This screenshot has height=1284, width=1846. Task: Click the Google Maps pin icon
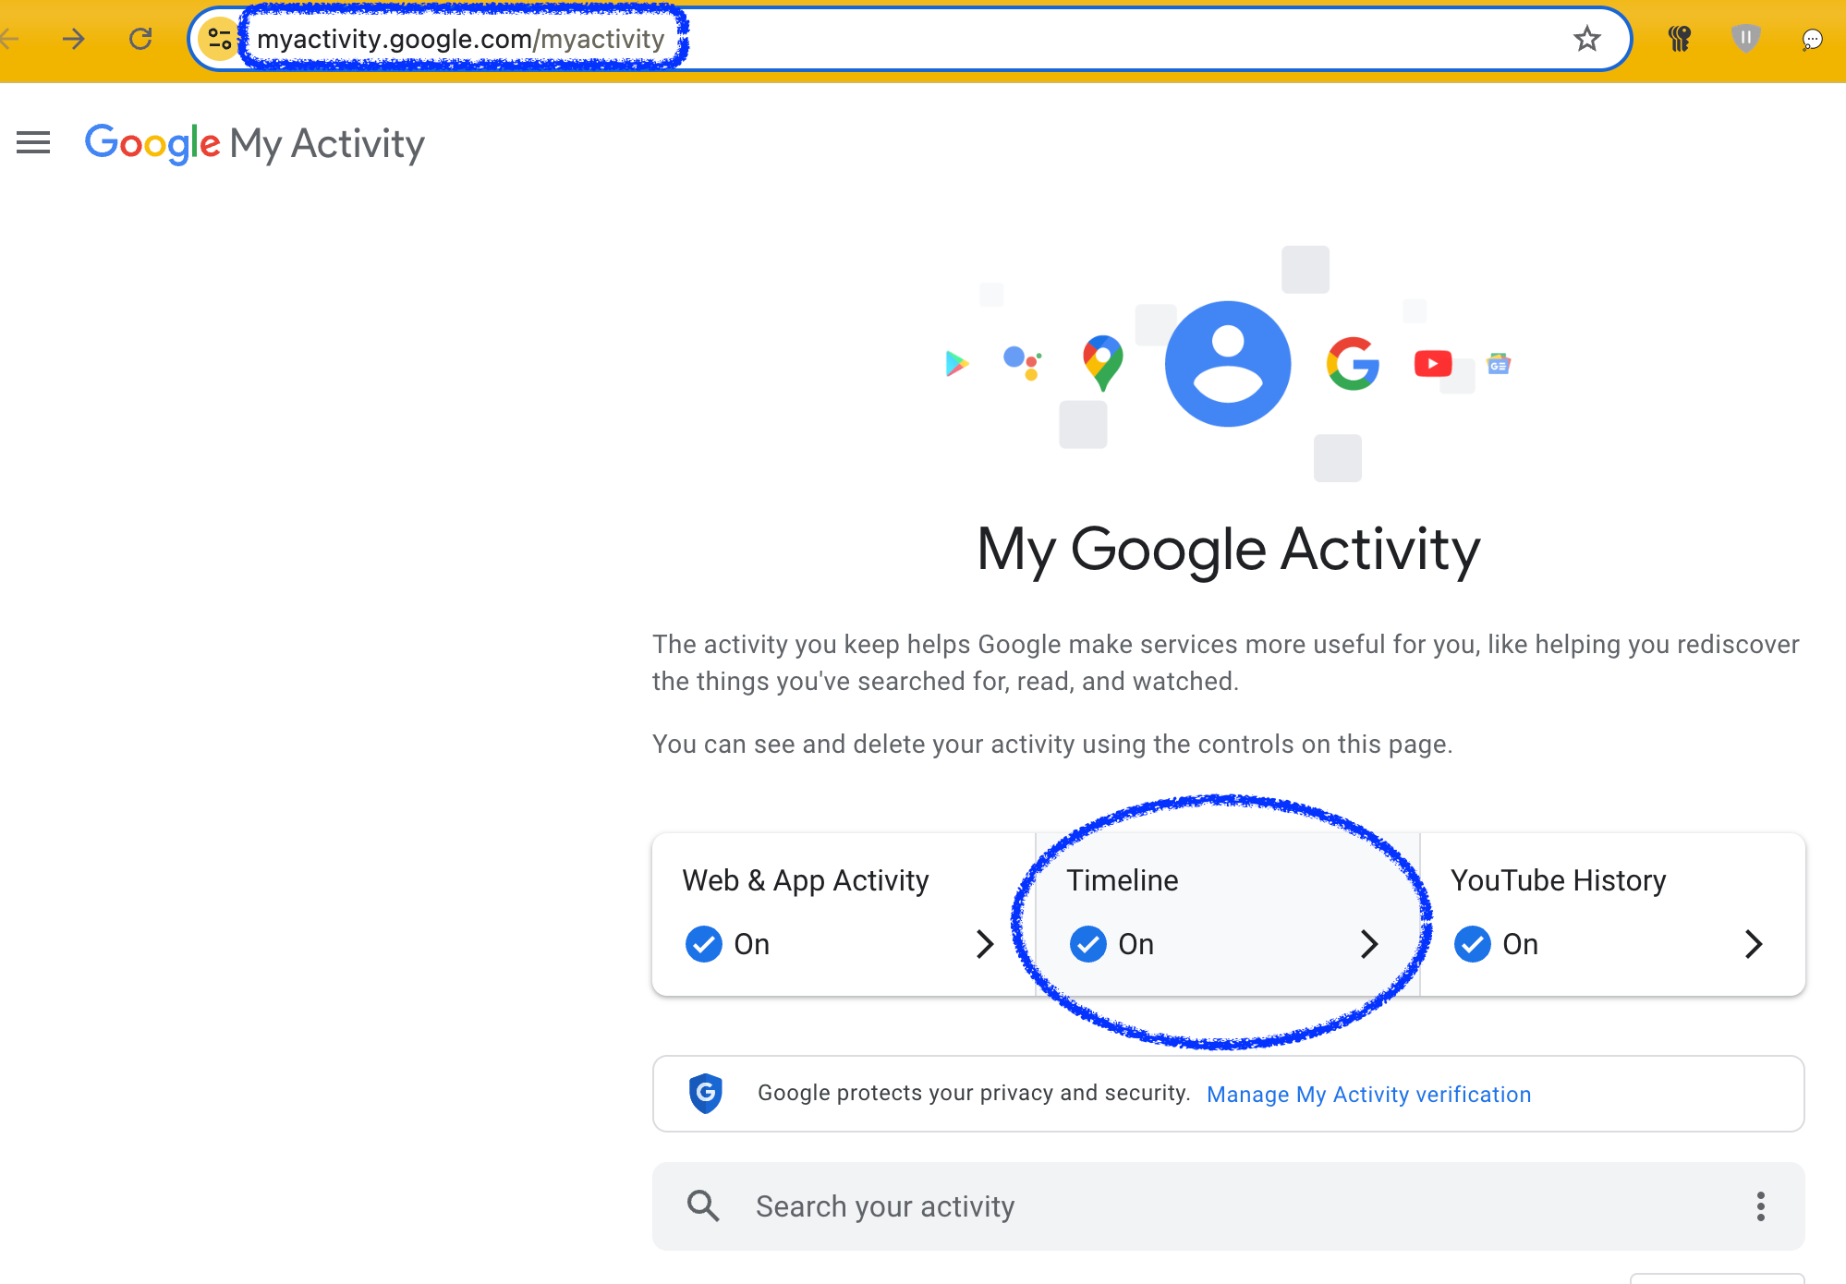click(1102, 363)
